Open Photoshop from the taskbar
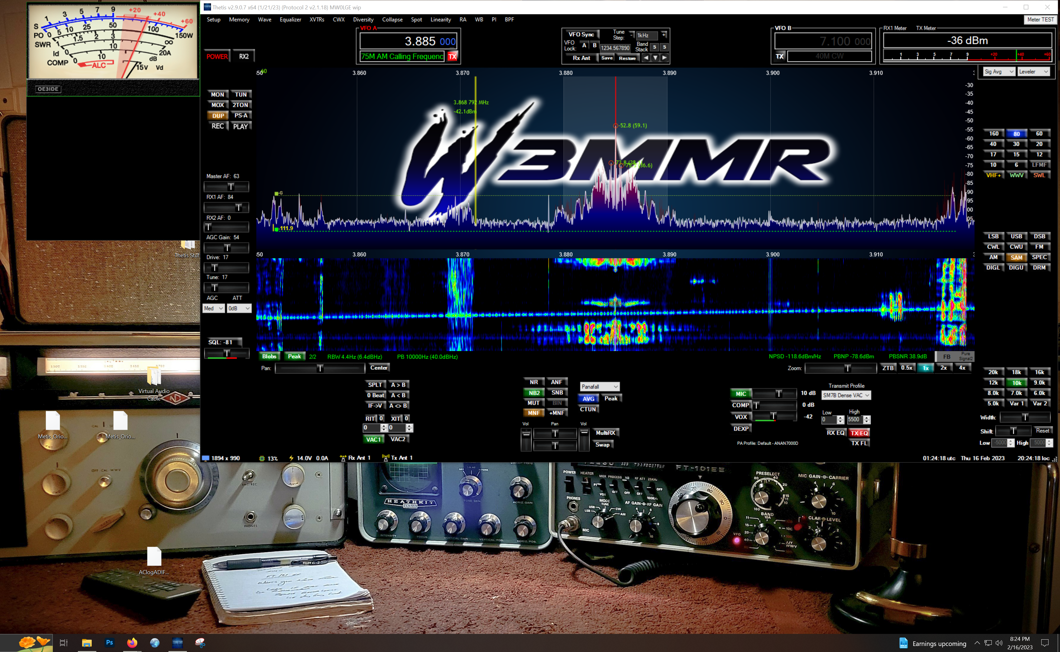 (x=109, y=643)
